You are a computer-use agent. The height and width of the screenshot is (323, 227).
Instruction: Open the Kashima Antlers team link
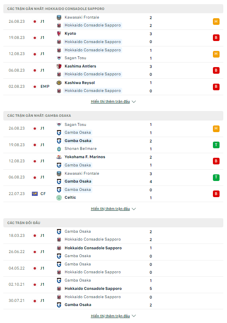pyautogui.click(x=80, y=66)
